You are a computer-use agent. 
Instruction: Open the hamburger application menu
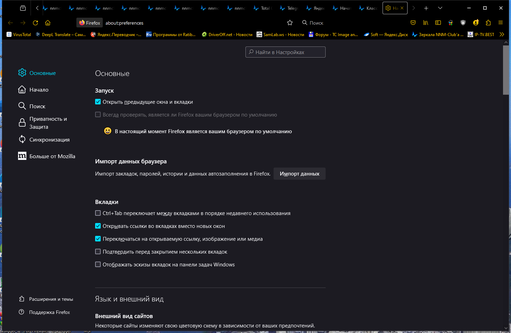coord(501,23)
